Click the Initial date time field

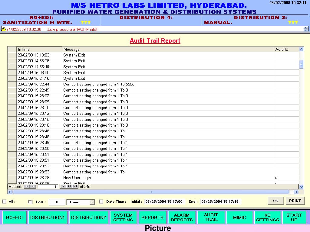point(164,201)
